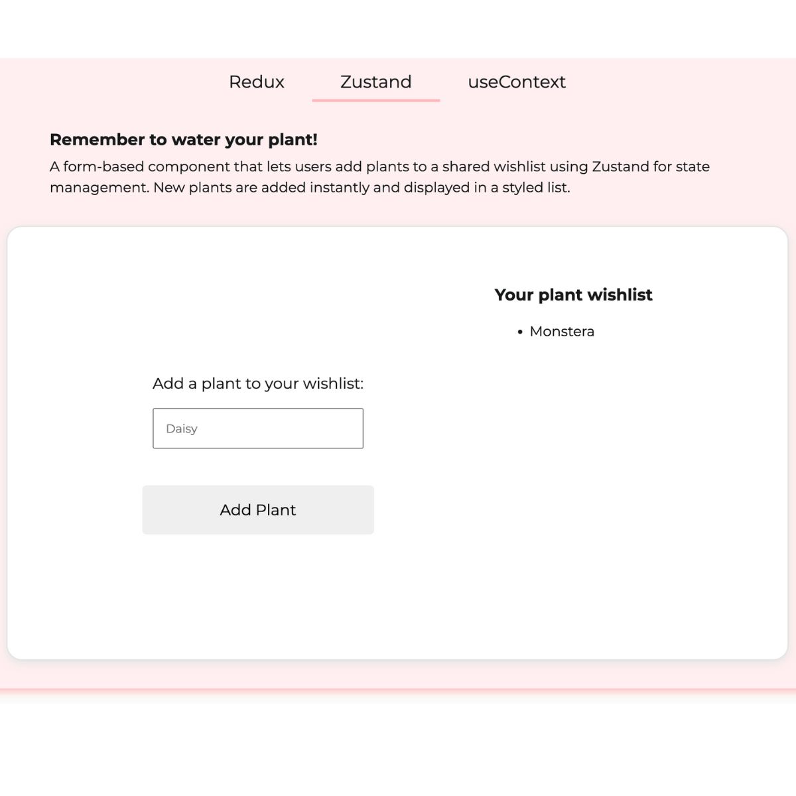Click the 'Remember to water your plant!' title

[184, 140]
